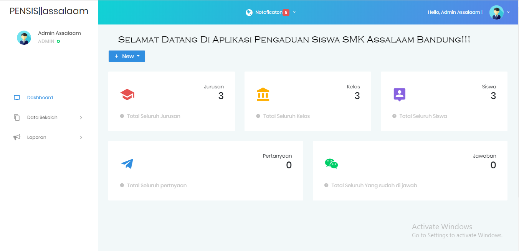Open the globe notification icon
The width and height of the screenshot is (519, 251).
click(249, 12)
